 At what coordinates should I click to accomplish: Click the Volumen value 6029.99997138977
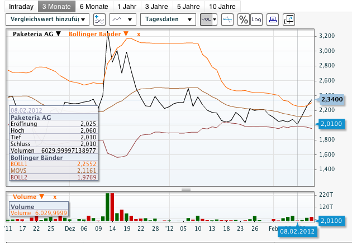point(69,150)
